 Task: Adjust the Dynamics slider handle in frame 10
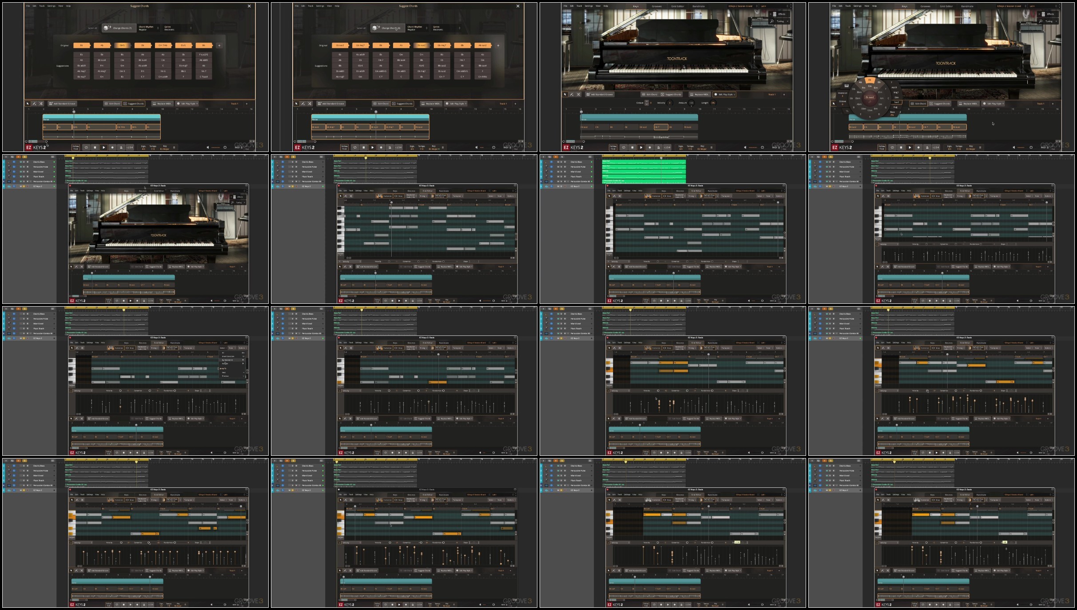coord(418,391)
